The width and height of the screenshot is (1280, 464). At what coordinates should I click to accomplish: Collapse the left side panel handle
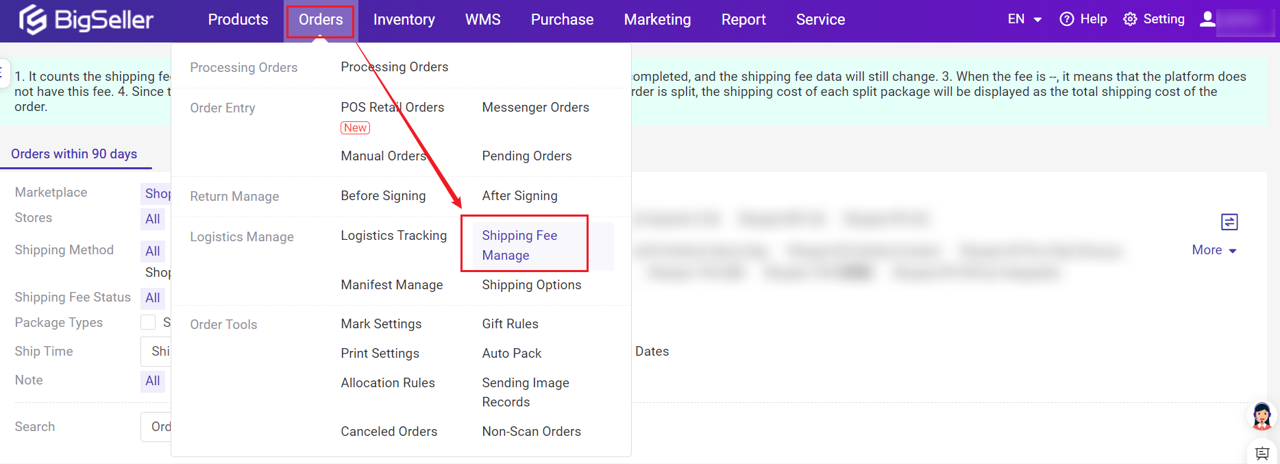click(x=3, y=73)
